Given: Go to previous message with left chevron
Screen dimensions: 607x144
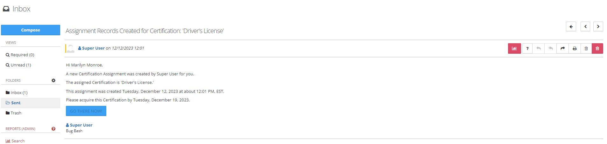Looking at the screenshot, I should click(585, 27).
